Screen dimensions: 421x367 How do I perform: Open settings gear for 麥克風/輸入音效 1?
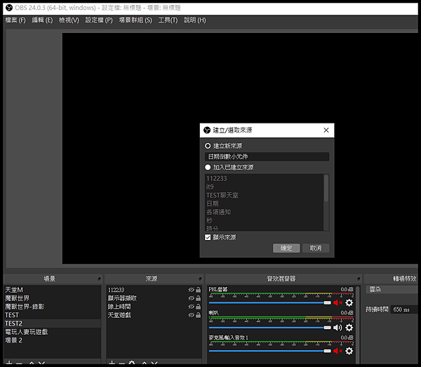349,351
